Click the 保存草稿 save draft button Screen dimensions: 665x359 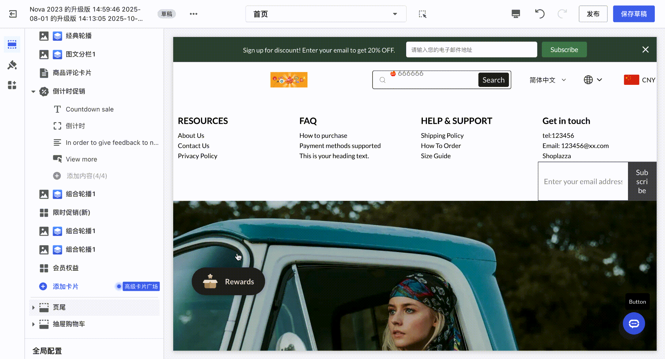click(634, 14)
